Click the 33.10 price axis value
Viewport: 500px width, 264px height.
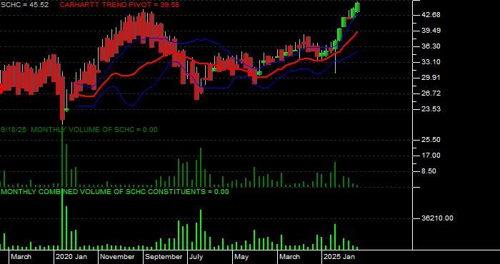point(431,62)
